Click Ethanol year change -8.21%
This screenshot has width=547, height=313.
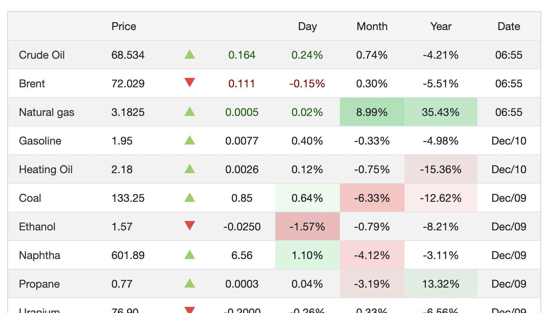441,227
